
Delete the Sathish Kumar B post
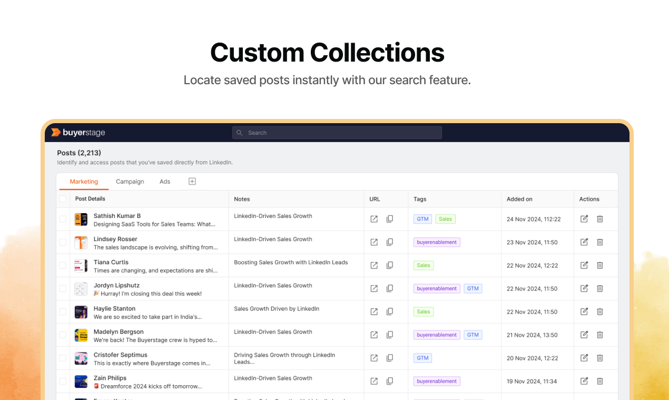(x=600, y=219)
